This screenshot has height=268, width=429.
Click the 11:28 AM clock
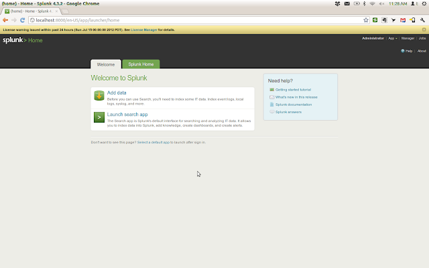(x=397, y=3)
